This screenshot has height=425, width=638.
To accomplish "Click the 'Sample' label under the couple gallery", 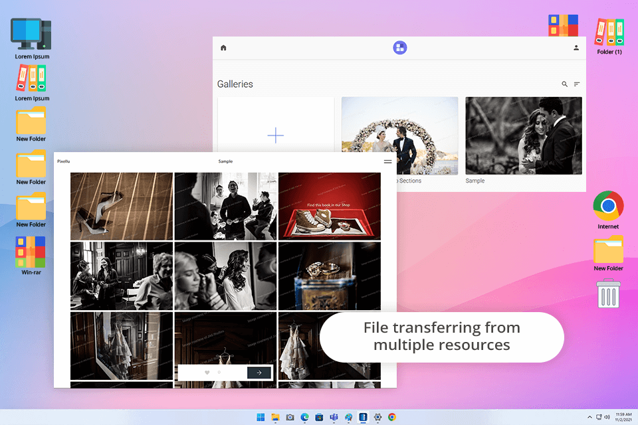I will coord(475,181).
